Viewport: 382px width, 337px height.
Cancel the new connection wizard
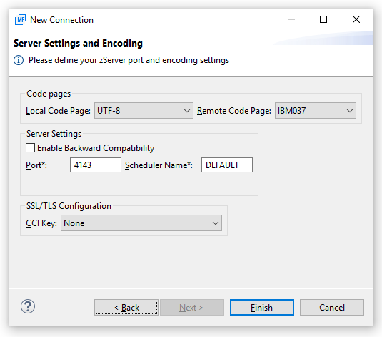click(332, 308)
